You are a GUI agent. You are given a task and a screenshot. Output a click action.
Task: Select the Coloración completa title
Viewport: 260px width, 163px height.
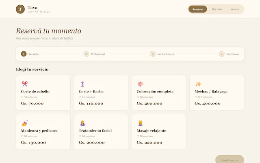pyautogui.click(x=155, y=91)
